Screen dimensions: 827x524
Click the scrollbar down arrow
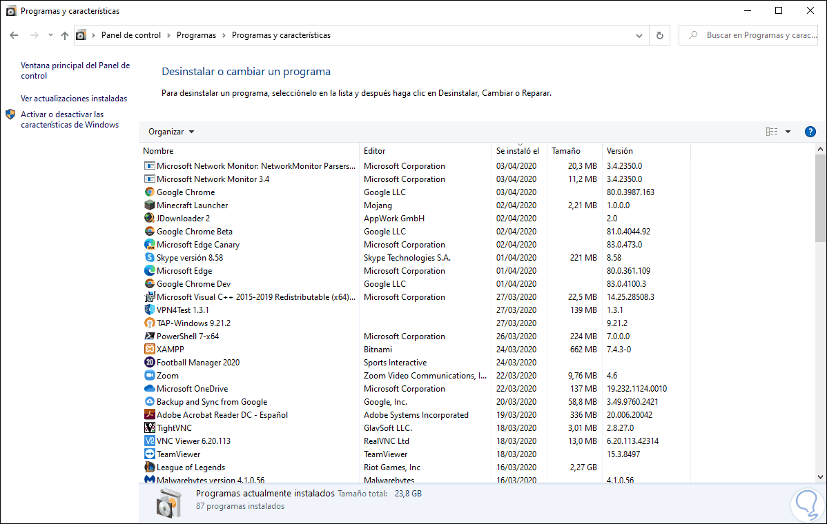pos(820,477)
